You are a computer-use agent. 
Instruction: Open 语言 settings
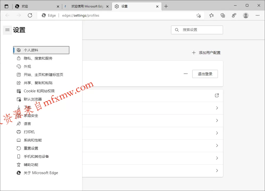[41, 124]
